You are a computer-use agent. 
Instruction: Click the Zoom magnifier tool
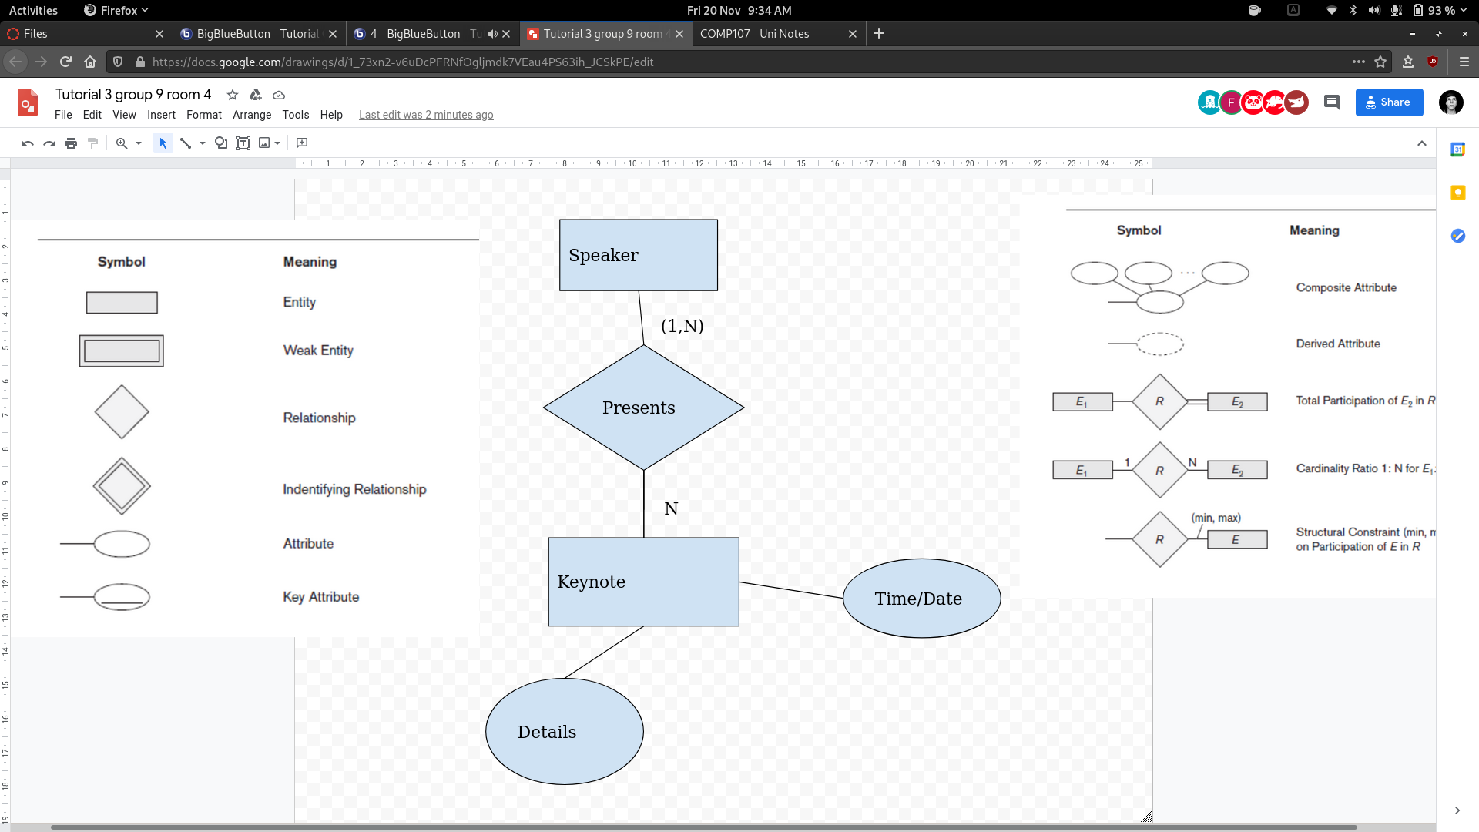(x=122, y=143)
